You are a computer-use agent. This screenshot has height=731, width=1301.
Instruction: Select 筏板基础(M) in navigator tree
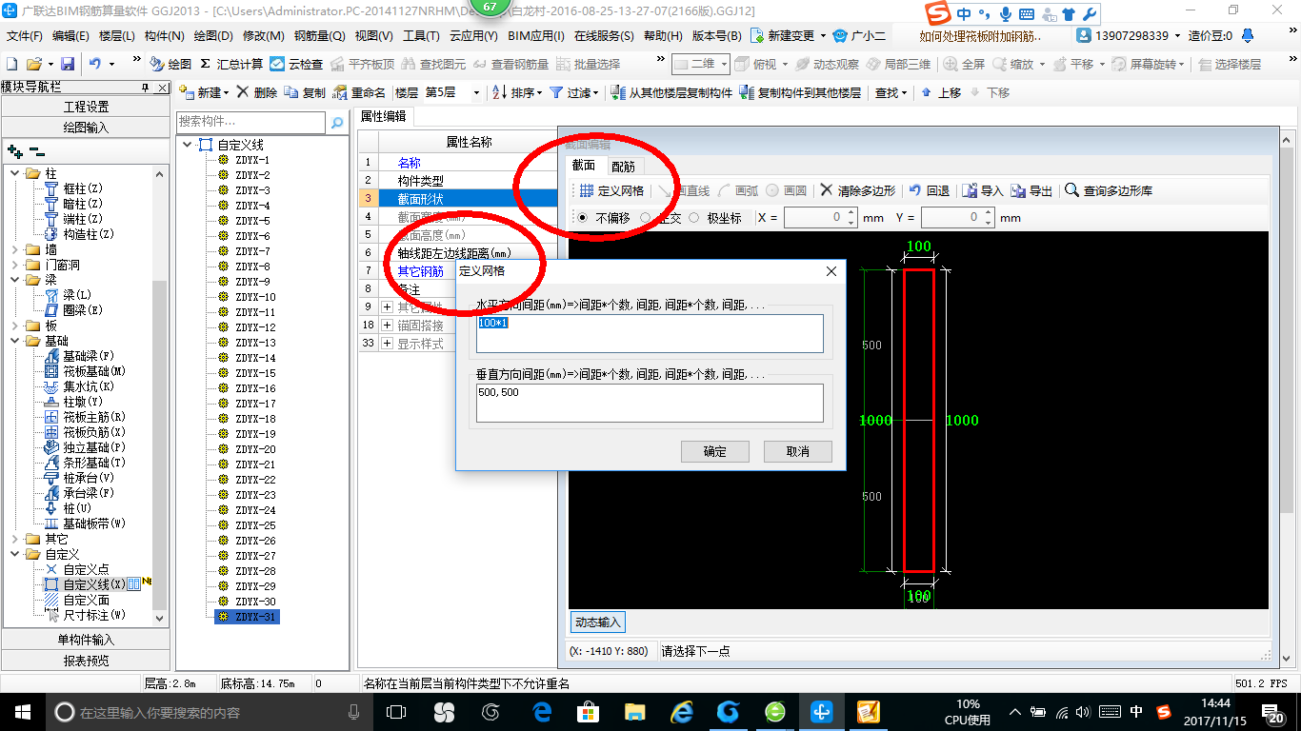coord(94,371)
